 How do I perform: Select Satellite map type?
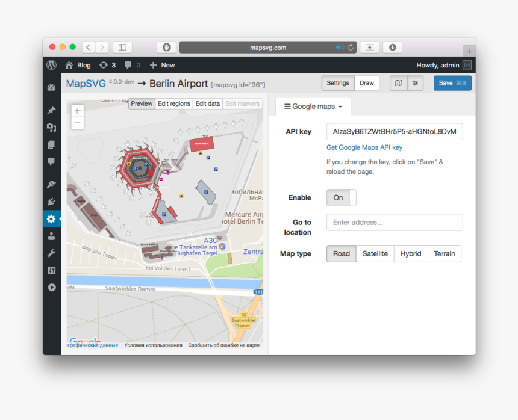point(375,254)
